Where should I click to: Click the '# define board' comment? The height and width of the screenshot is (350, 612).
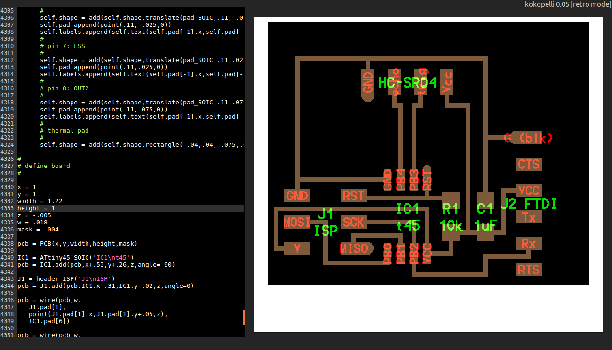[44, 166]
